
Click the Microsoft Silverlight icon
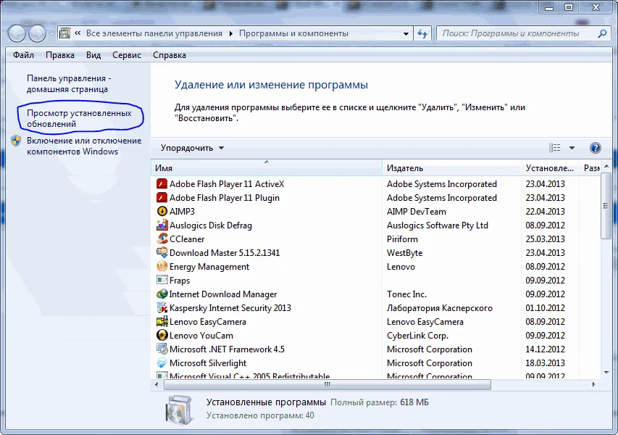(x=162, y=362)
